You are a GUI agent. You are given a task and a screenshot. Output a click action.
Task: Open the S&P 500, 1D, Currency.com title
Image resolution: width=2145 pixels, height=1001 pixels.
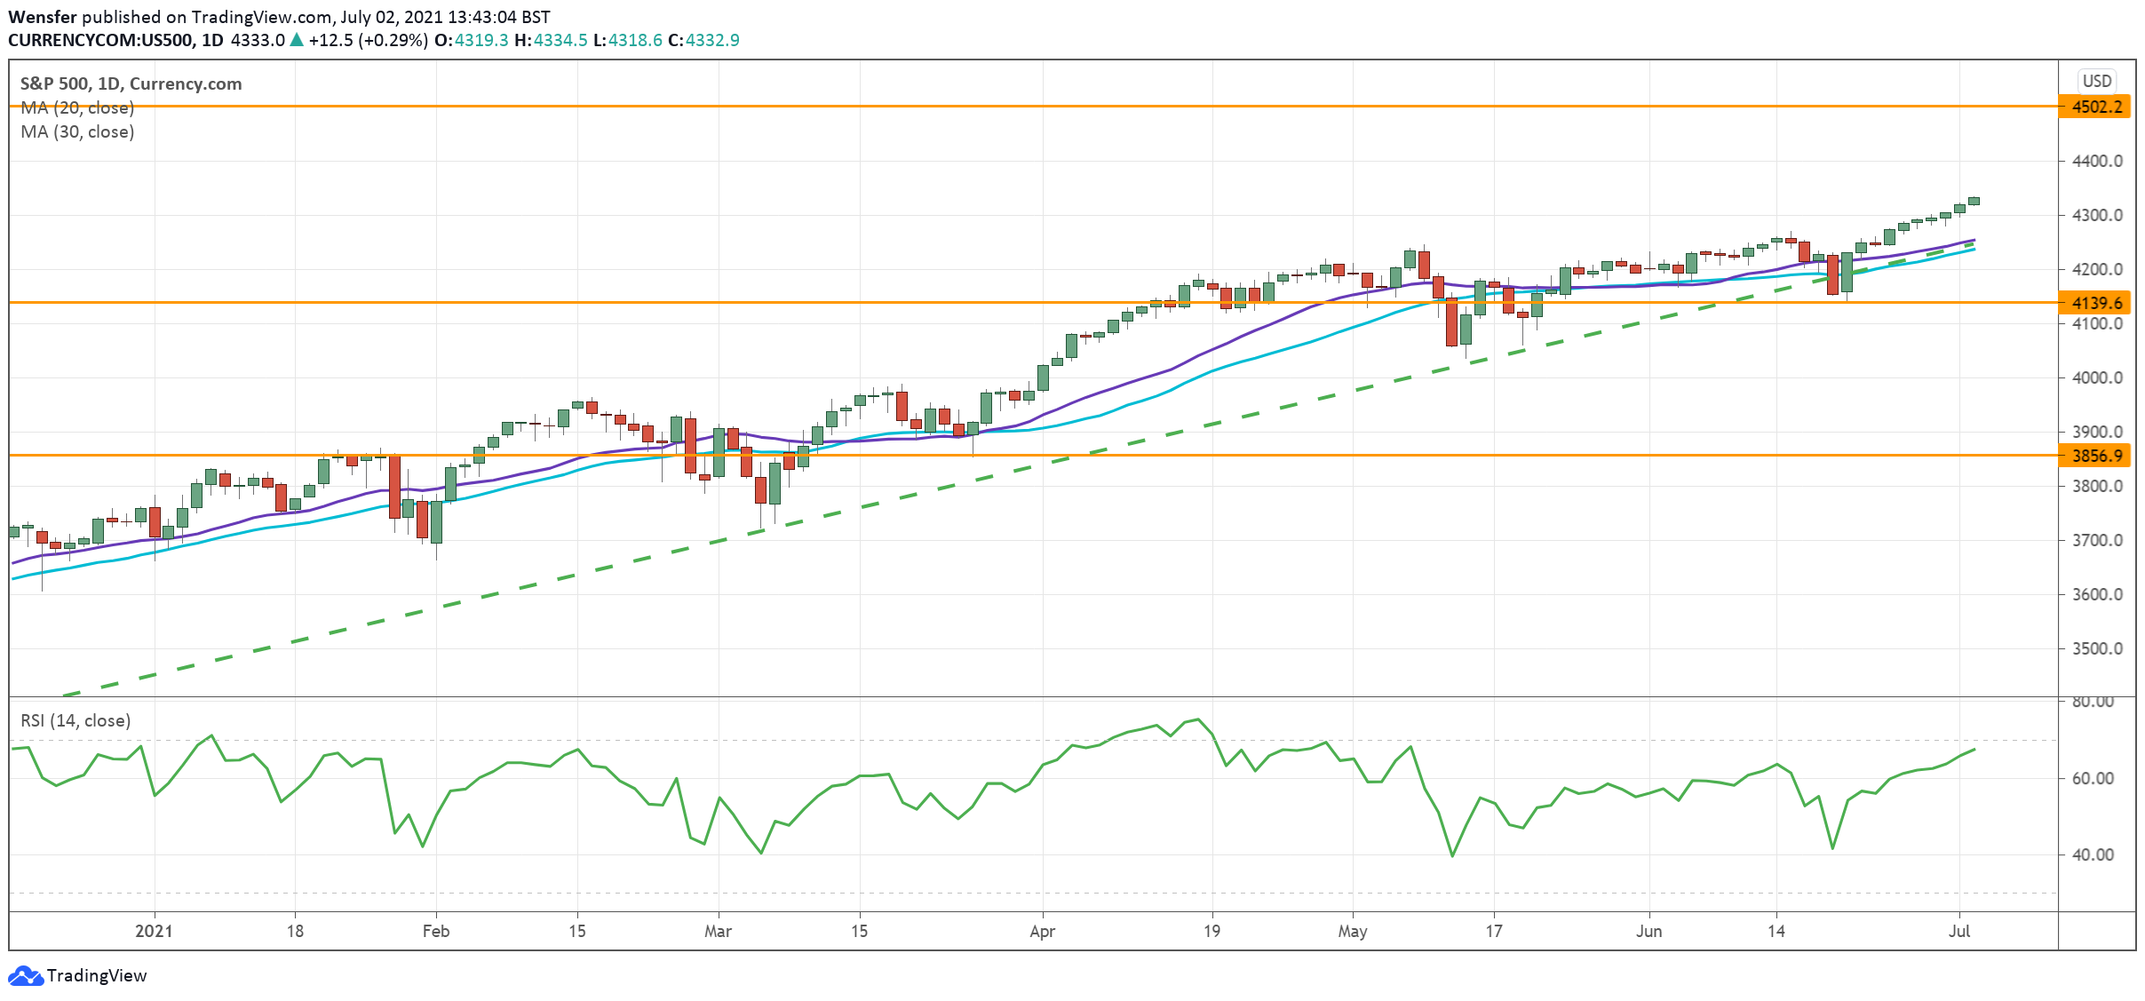click(131, 83)
